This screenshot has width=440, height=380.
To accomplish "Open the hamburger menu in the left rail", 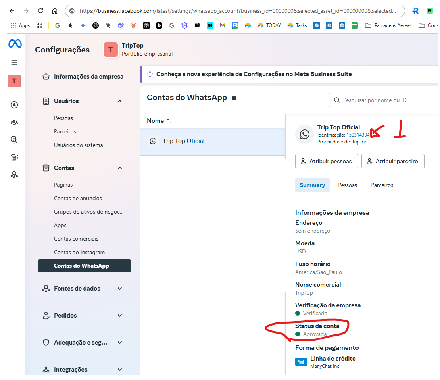I will pyautogui.click(x=14, y=62).
